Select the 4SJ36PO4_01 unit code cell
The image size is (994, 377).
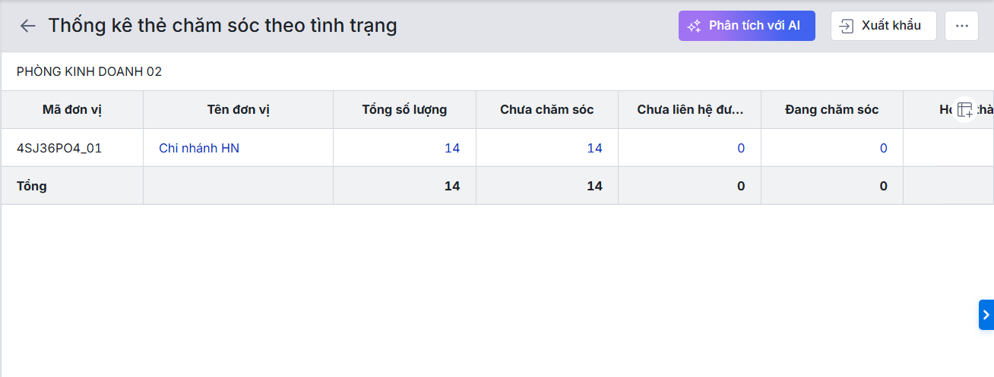pyautogui.click(x=59, y=148)
